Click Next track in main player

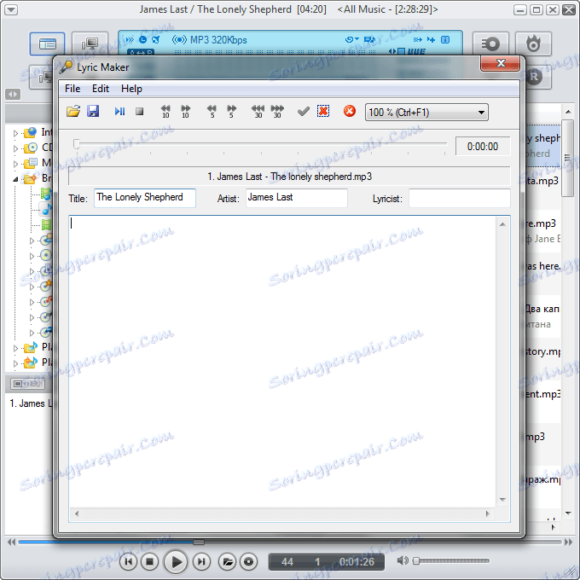[200, 561]
